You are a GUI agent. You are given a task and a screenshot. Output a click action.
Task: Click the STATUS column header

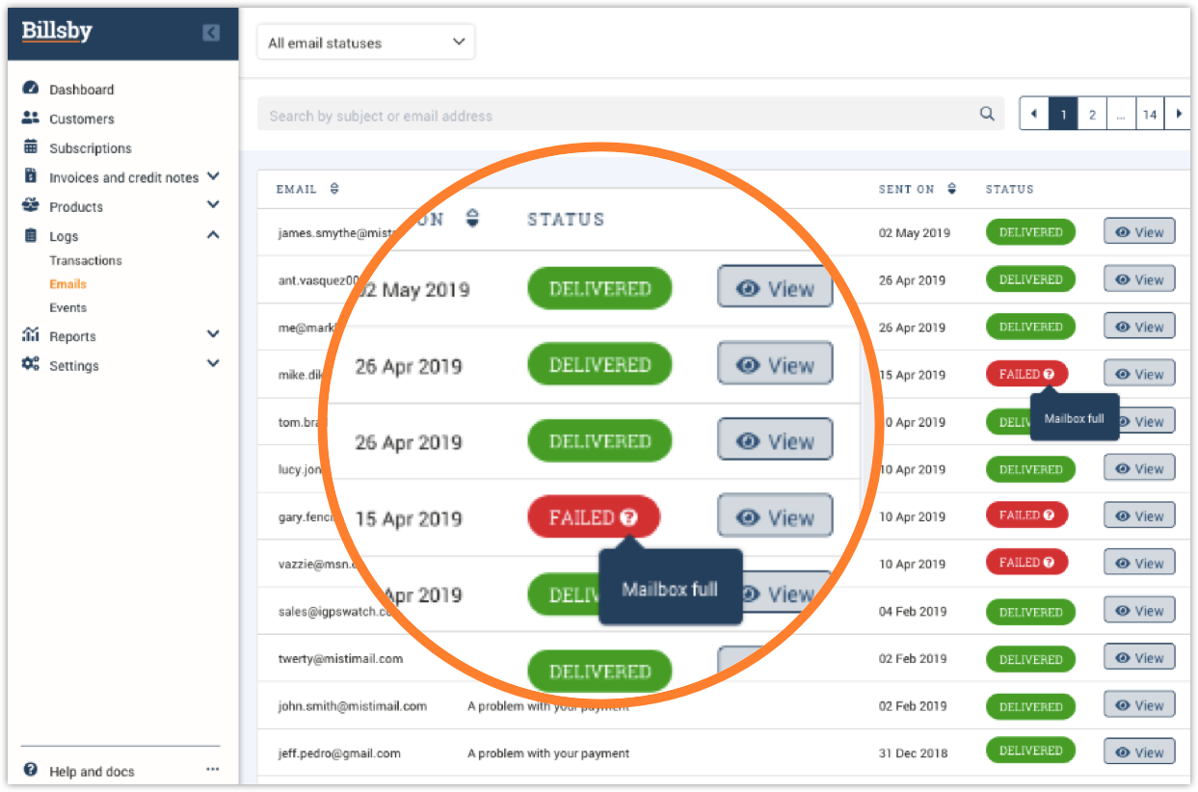pyautogui.click(x=1009, y=189)
